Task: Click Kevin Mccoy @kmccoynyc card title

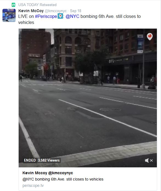Action: pyautogui.click(x=48, y=173)
